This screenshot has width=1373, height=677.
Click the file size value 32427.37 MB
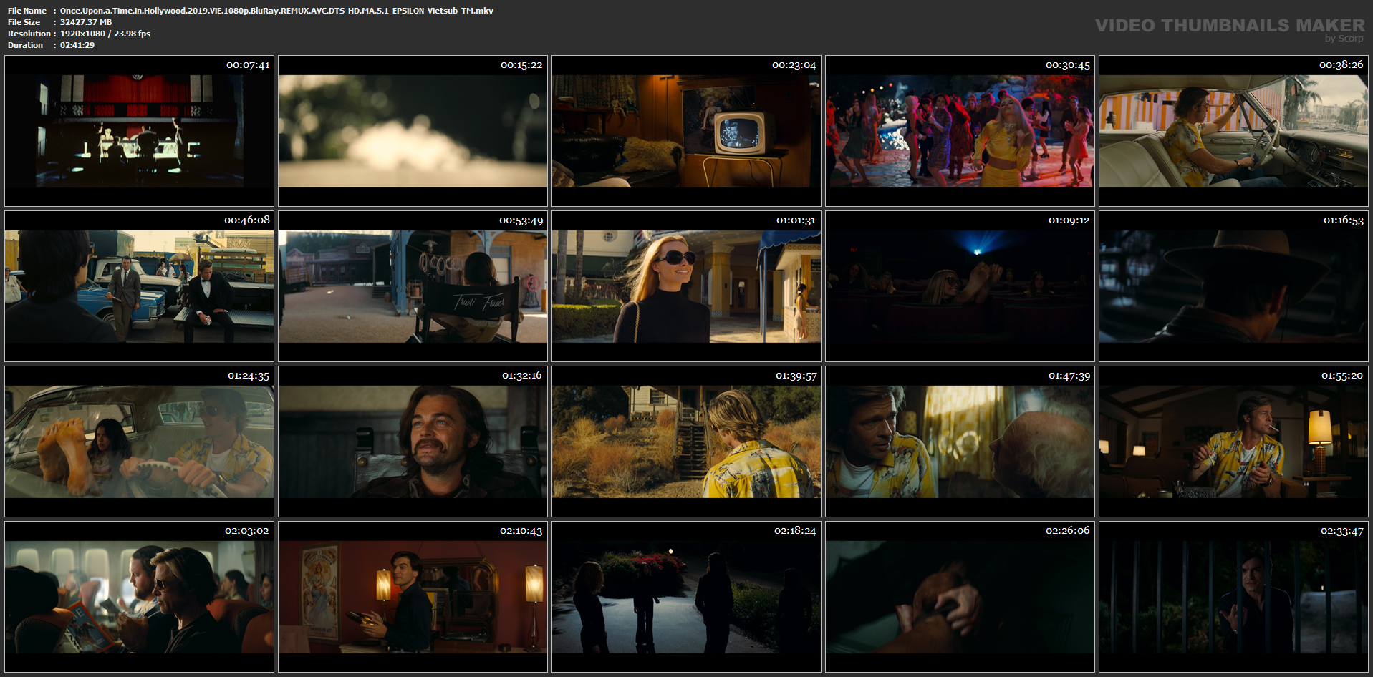(x=86, y=22)
